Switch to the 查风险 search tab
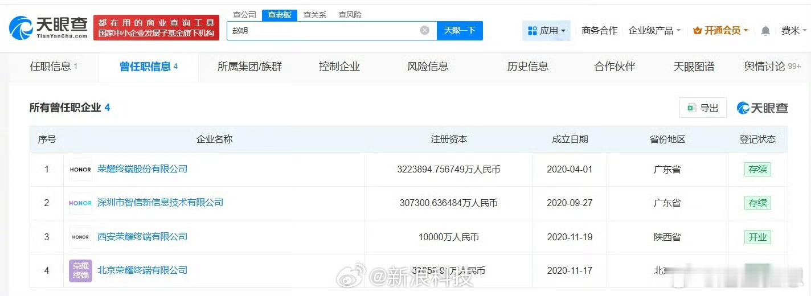The width and height of the screenshot is (811, 296). point(350,15)
